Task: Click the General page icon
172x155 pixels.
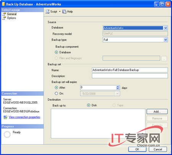Action: [x=4, y=14]
